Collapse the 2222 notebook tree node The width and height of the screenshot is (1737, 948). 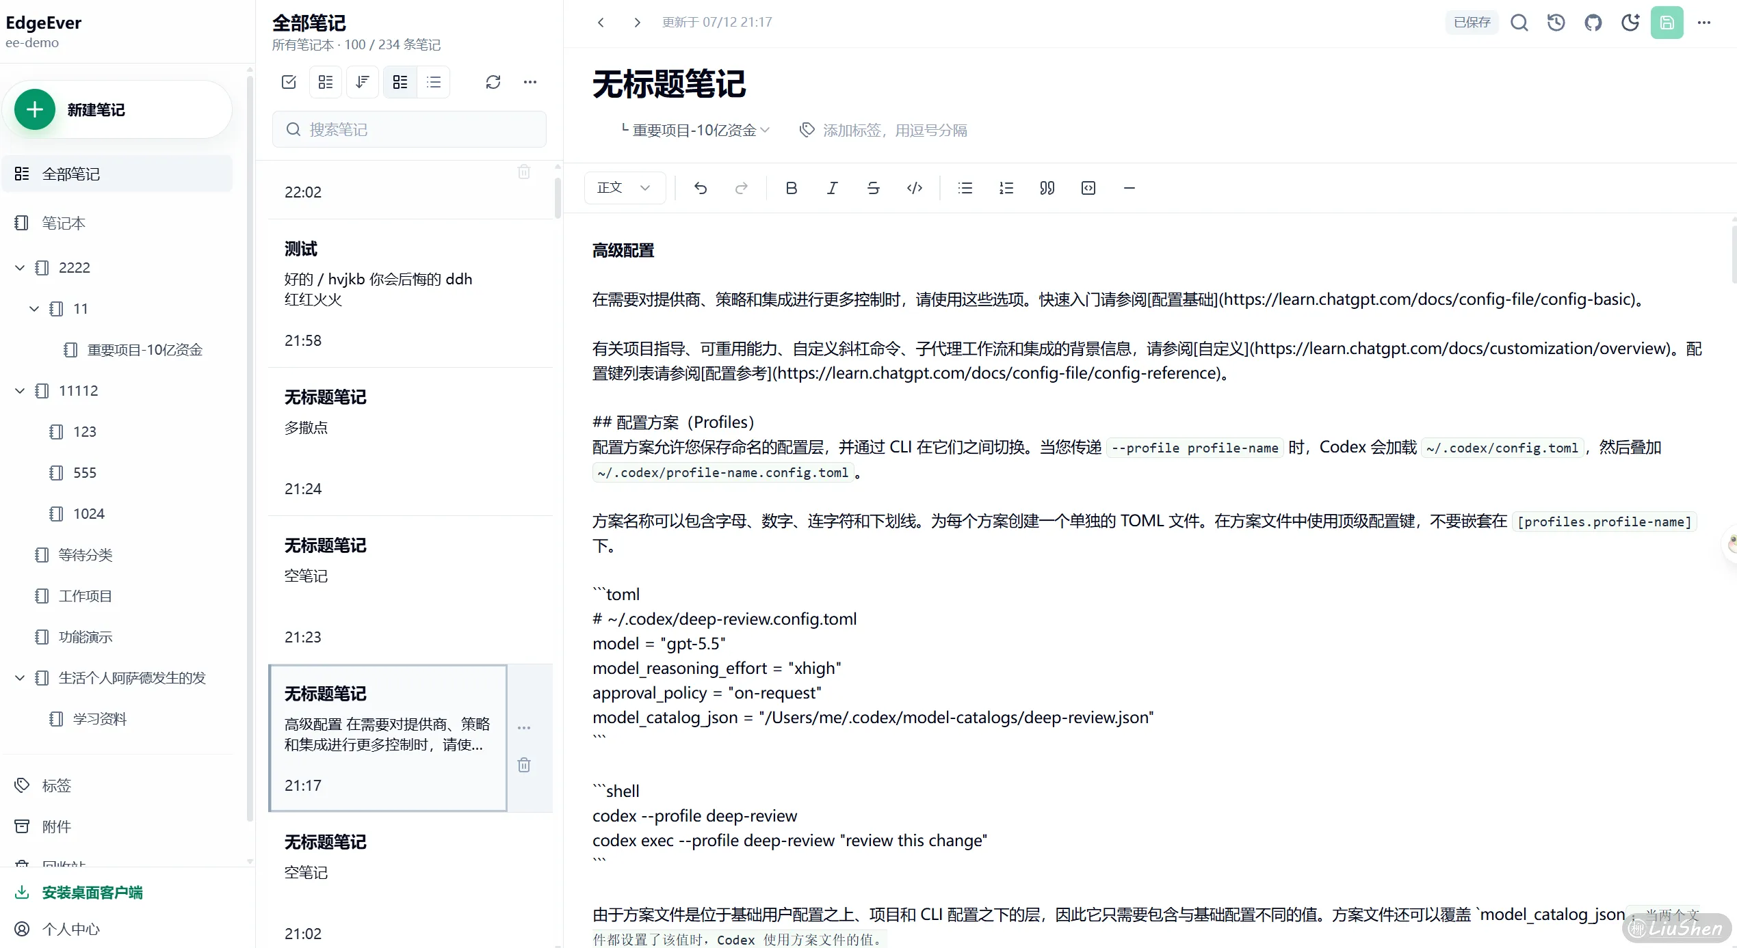tap(20, 268)
